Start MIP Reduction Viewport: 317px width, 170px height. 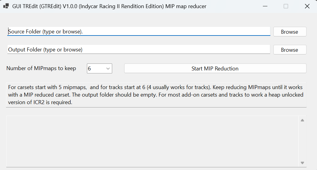tap(215, 69)
